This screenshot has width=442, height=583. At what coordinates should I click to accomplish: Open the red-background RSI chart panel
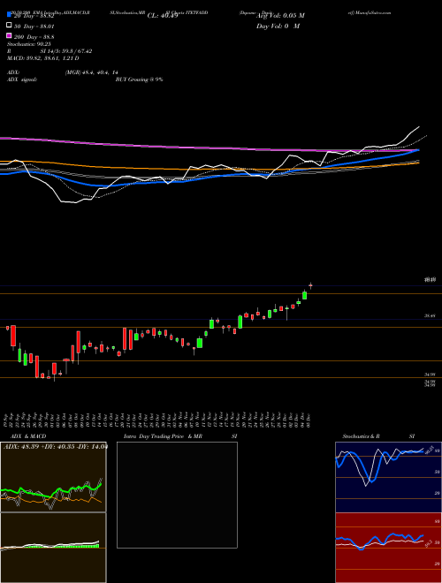pyautogui.click(x=388, y=548)
